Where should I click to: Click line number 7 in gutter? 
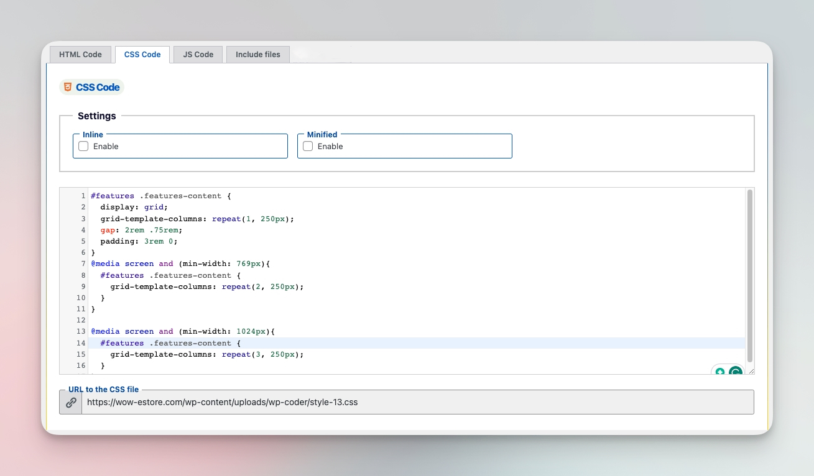(x=83, y=263)
